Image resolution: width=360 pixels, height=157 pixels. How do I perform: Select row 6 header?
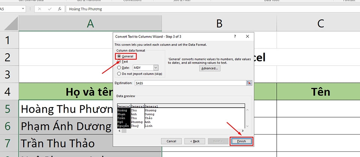(9, 126)
